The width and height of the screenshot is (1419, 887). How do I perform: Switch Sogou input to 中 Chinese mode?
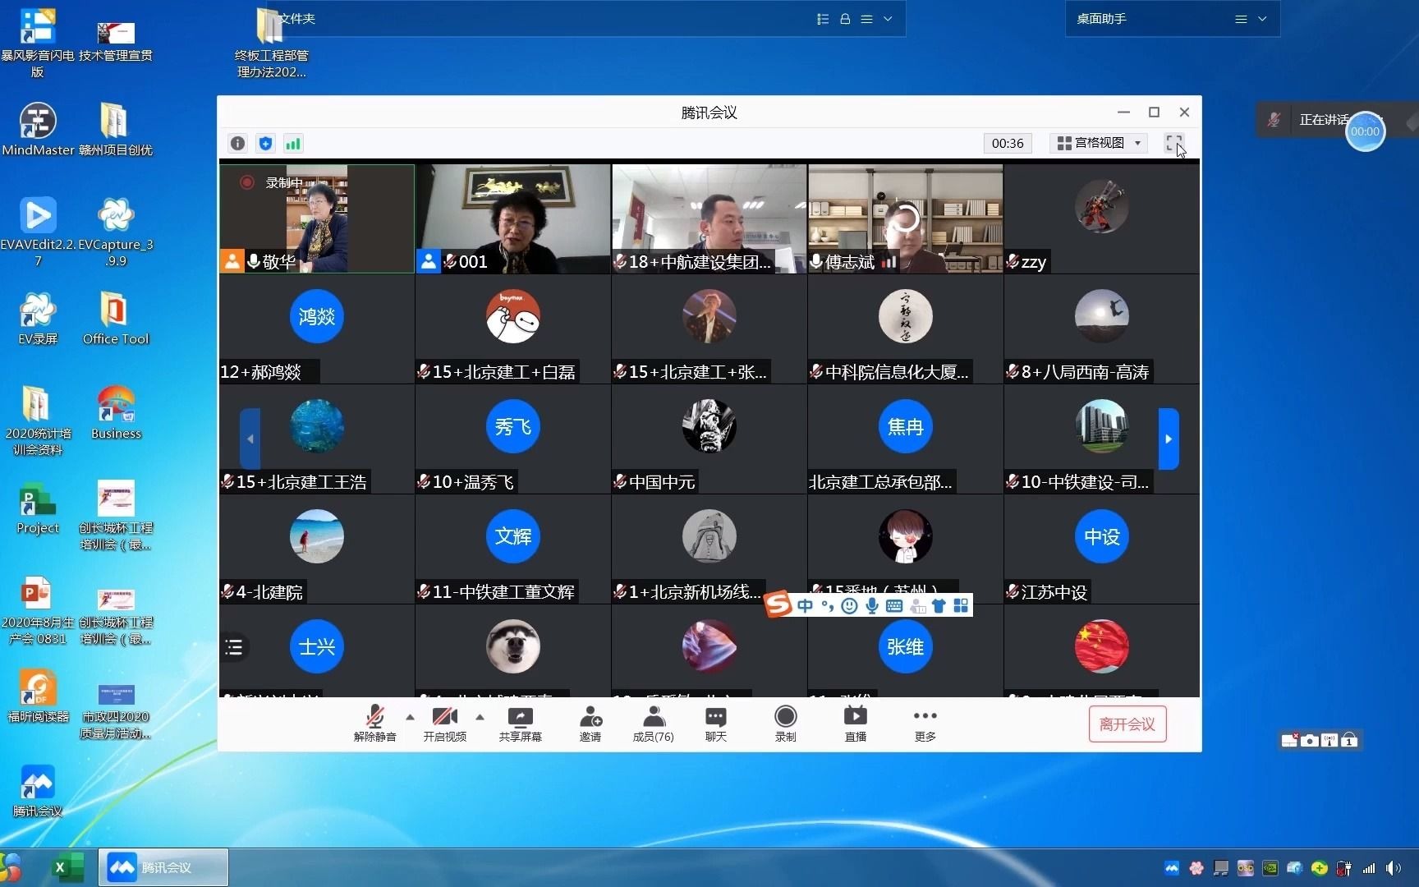click(805, 606)
